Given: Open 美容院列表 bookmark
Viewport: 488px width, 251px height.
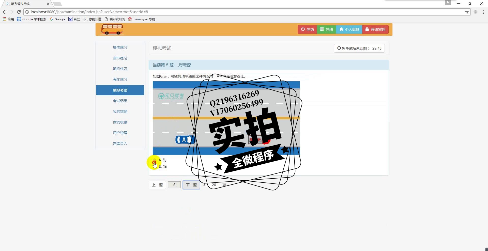Looking at the screenshot, I should point(115,19).
